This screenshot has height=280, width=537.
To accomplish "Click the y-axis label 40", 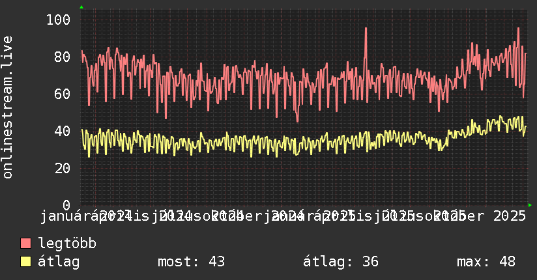I will click(x=63, y=131).
